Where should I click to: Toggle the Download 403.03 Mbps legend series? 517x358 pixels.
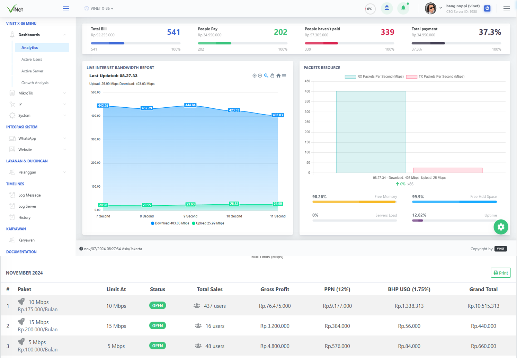pos(170,223)
